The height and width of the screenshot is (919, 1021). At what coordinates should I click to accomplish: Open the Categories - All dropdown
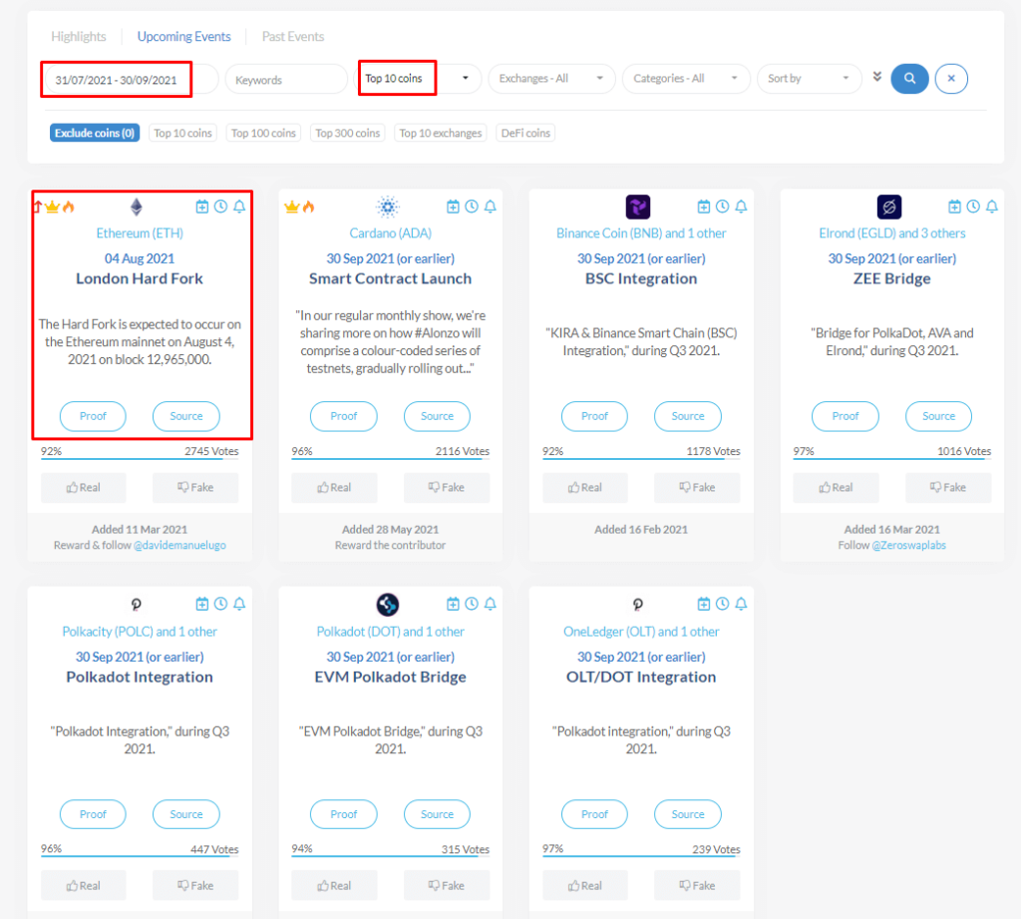tap(686, 78)
